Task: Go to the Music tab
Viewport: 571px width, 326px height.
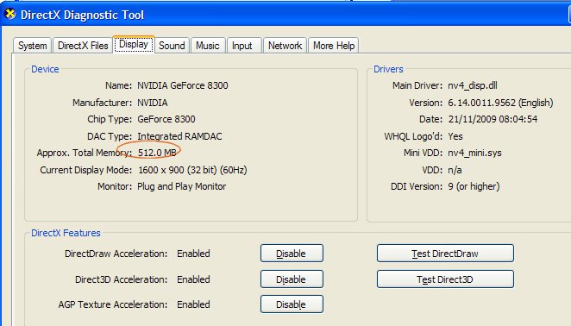Action: click(x=208, y=46)
